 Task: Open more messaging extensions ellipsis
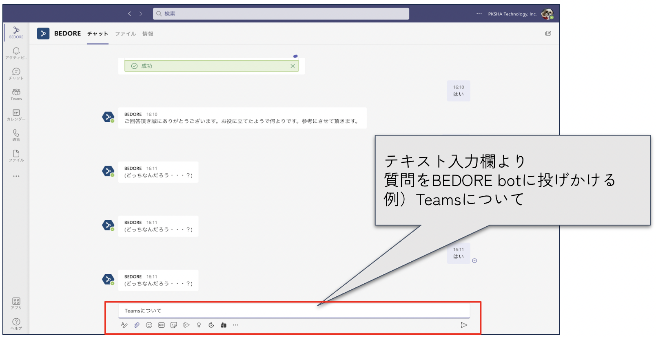(x=235, y=325)
